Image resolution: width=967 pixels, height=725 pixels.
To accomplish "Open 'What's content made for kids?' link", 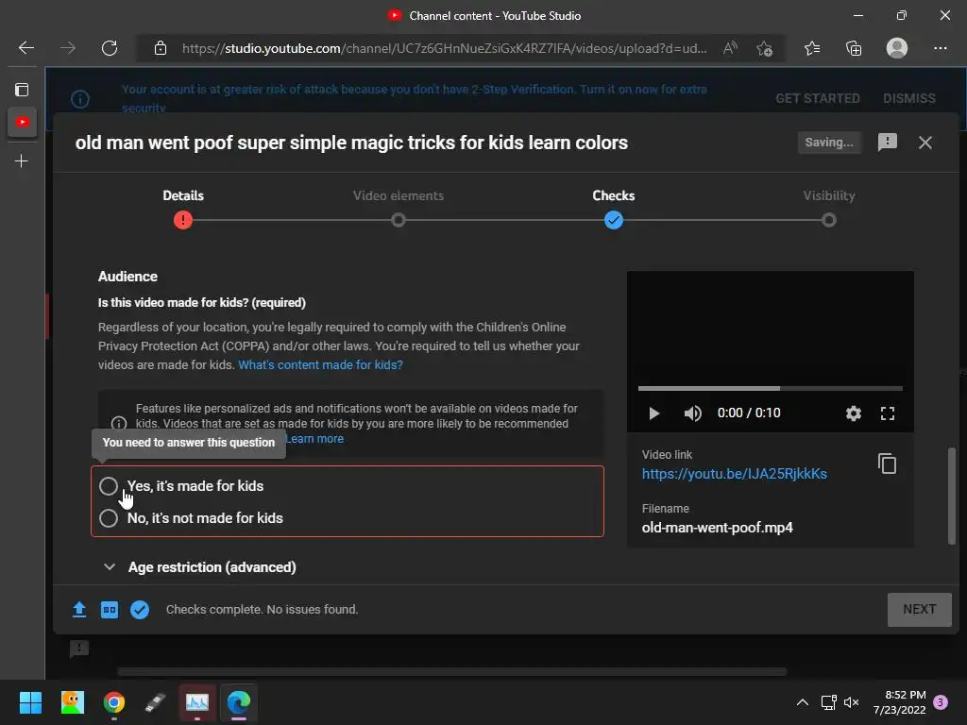I will tap(320, 365).
